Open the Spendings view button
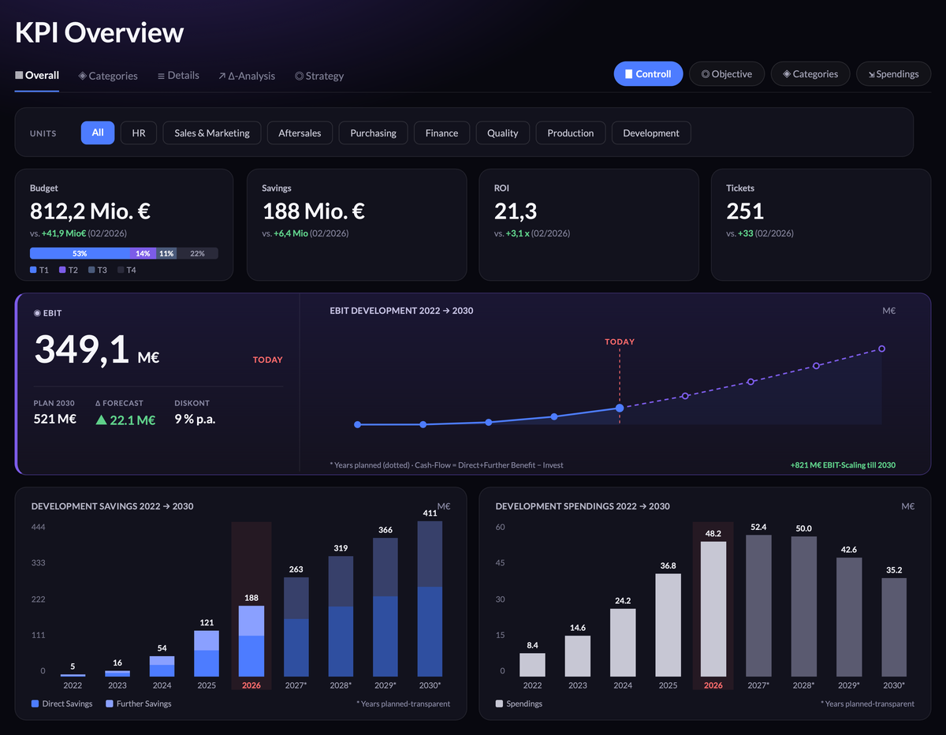Viewport: 946px width, 735px height. tap(893, 73)
